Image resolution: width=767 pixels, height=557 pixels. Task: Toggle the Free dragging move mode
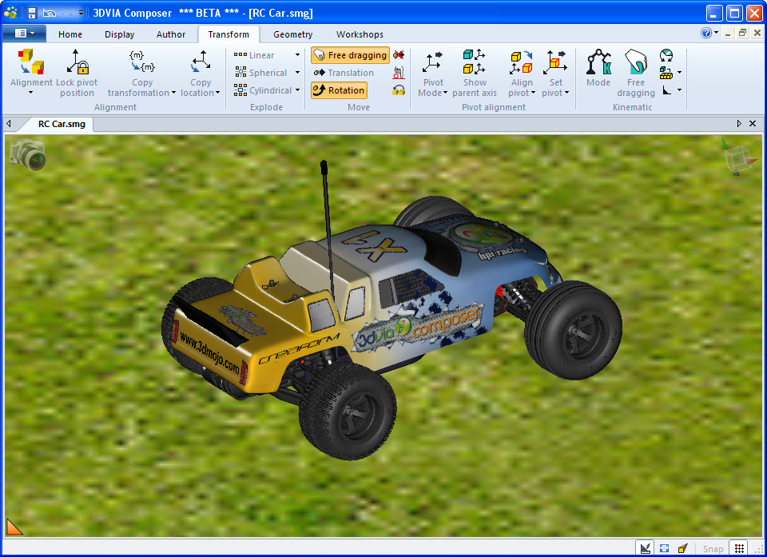350,55
